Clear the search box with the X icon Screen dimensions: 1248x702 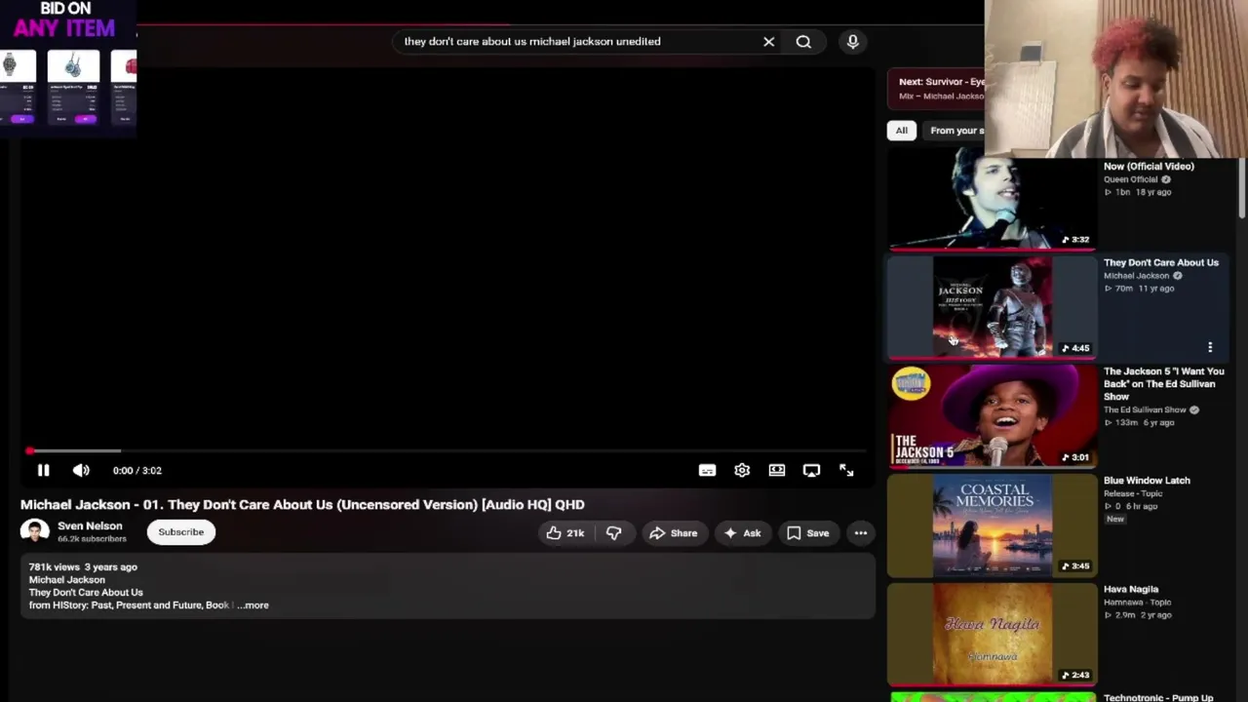[768, 42]
